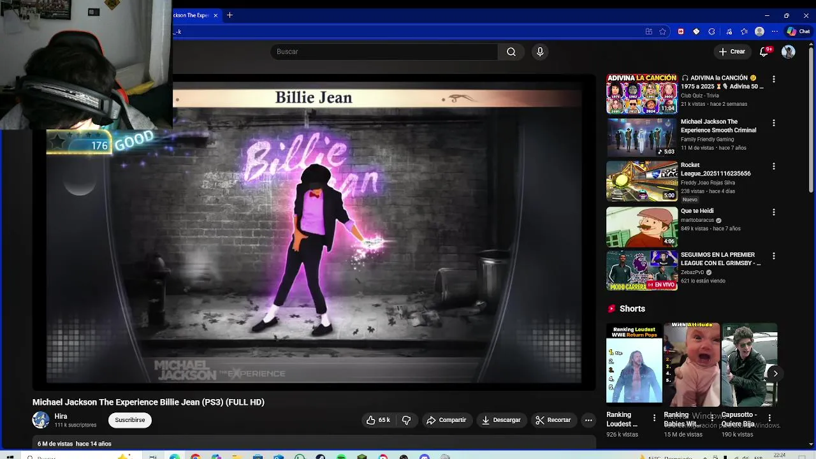This screenshot has height=459, width=816.
Task: Click the YouTube search magnifier button
Action: pyautogui.click(x=511, y=52)
